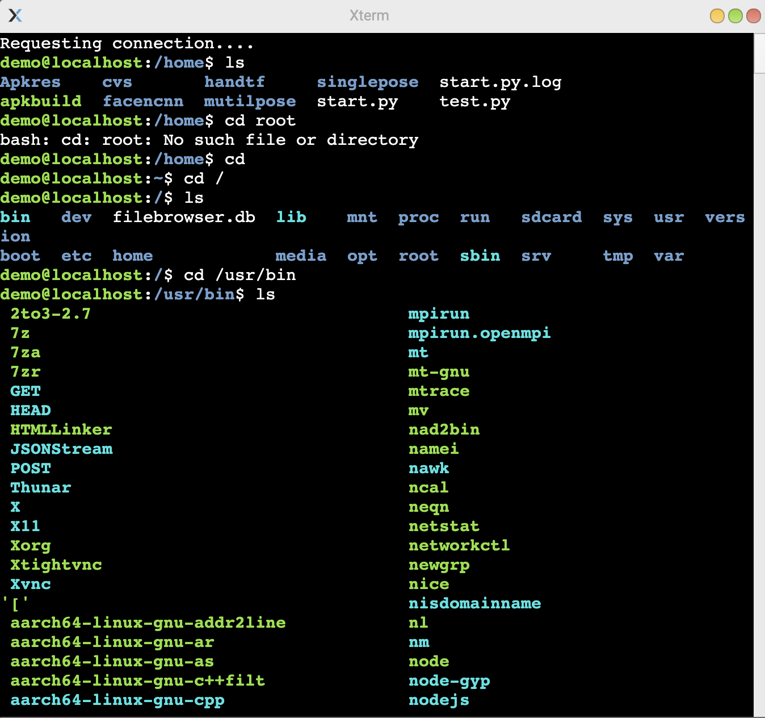The height and width of the screenshot is (718, 765).
Task: Click the X11 entry in the bin listing
Action: tap(26, 526)
